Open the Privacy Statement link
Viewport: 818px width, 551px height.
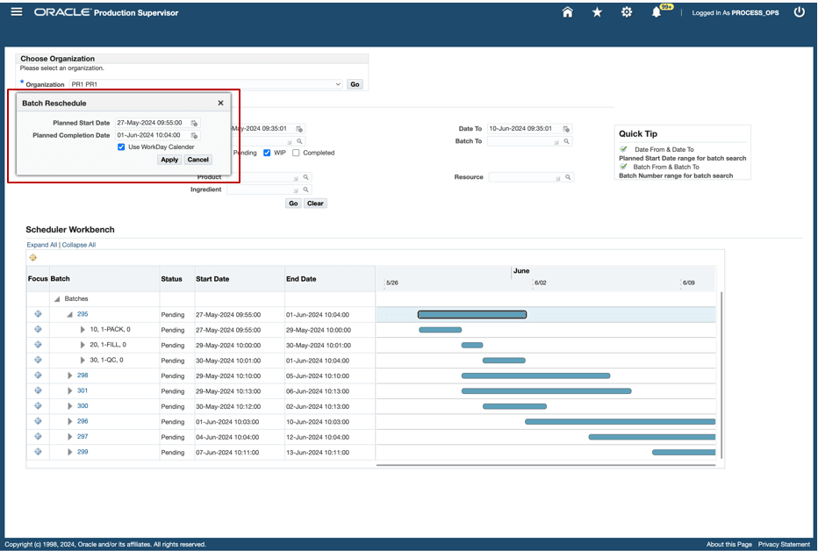[x=784, y=544]
